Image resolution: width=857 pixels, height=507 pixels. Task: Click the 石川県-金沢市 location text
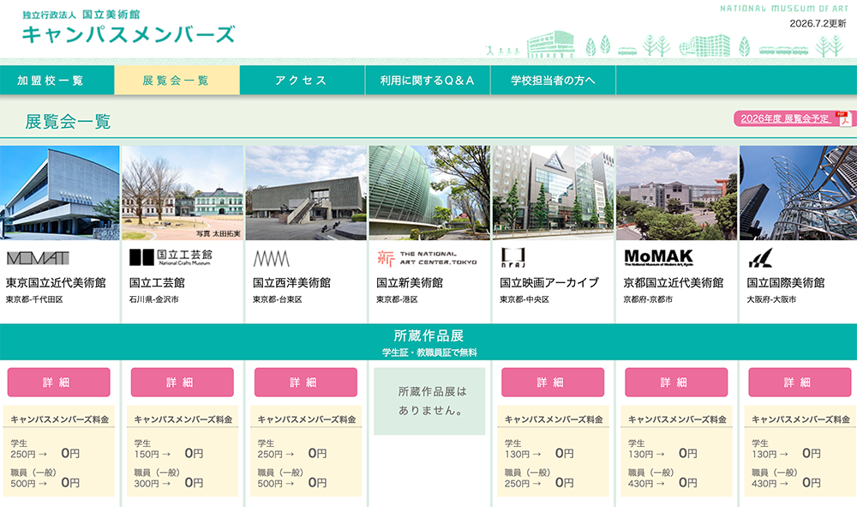[x=153, y=299]
